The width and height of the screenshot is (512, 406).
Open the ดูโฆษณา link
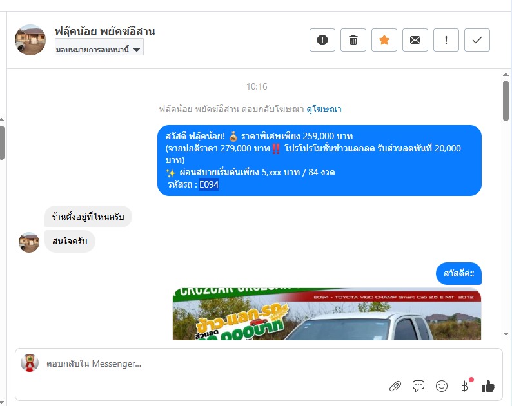click(324, 109)
